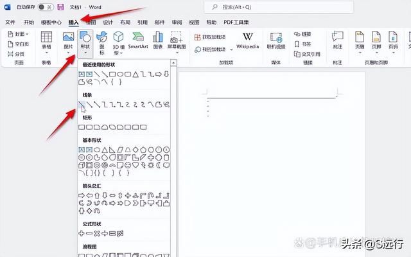Click the 图标 (Icons) button
Viewport: 411px width, 257px height.
coord(102,43)
